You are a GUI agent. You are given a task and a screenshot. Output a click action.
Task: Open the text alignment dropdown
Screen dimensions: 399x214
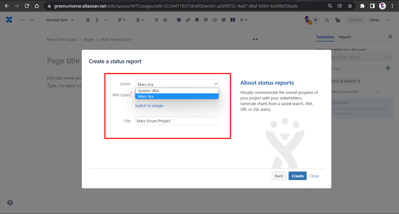122,20
